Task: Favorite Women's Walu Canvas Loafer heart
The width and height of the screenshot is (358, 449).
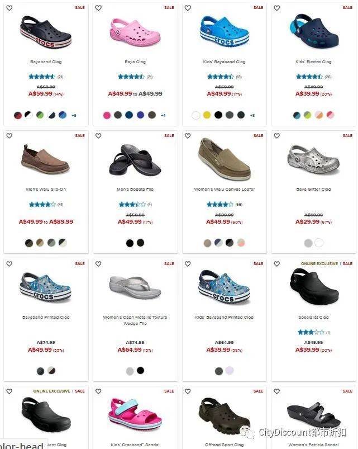Action: [188, 136]
